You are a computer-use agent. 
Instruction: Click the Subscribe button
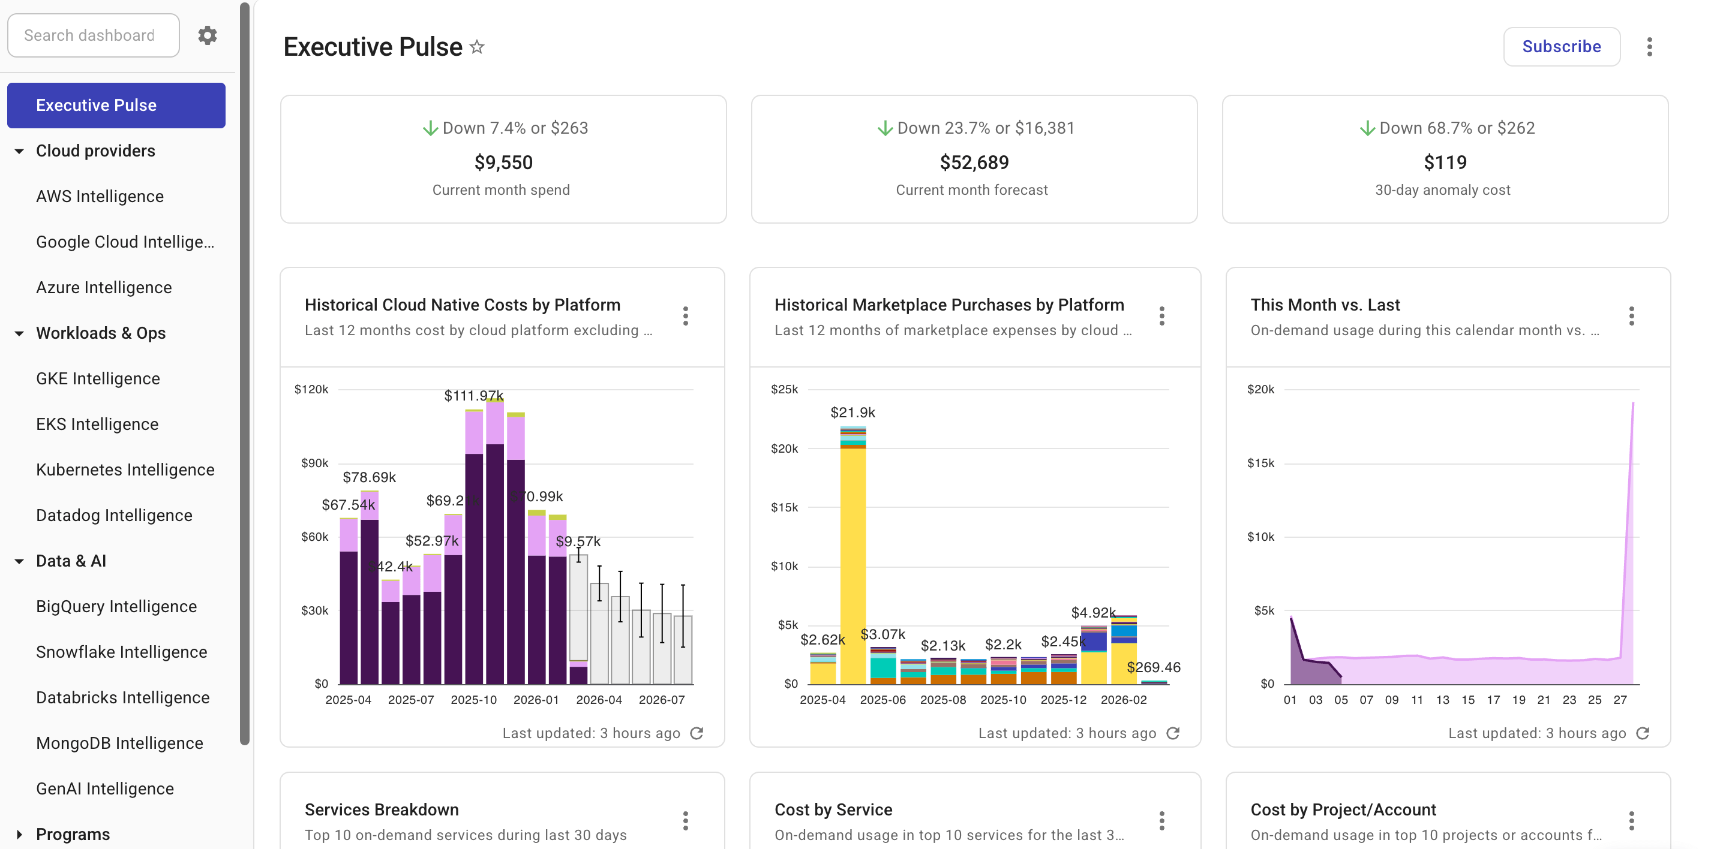click(1561, 47)
